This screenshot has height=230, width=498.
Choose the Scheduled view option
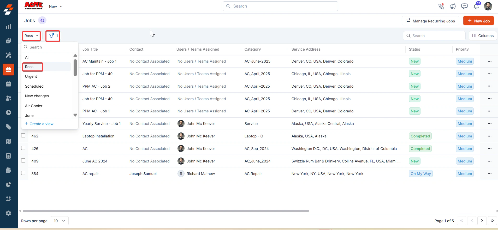34,86
